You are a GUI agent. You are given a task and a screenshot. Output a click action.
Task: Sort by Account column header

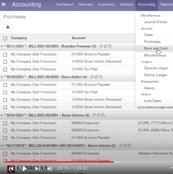tap(79, 38)
